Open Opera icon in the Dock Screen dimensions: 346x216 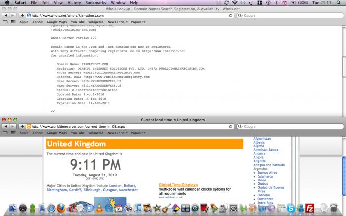[72, 208]
